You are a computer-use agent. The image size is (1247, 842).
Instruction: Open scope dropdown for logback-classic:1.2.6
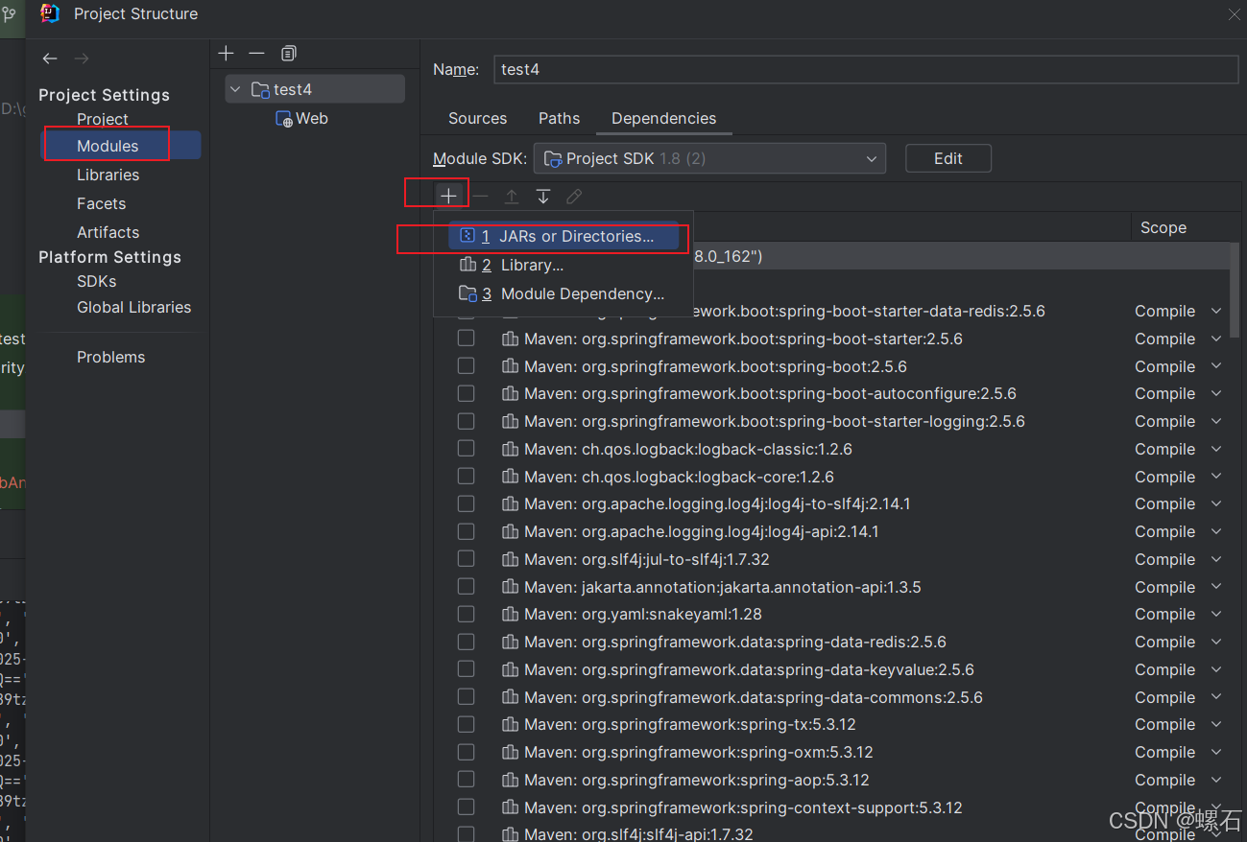pos(1216,449)
